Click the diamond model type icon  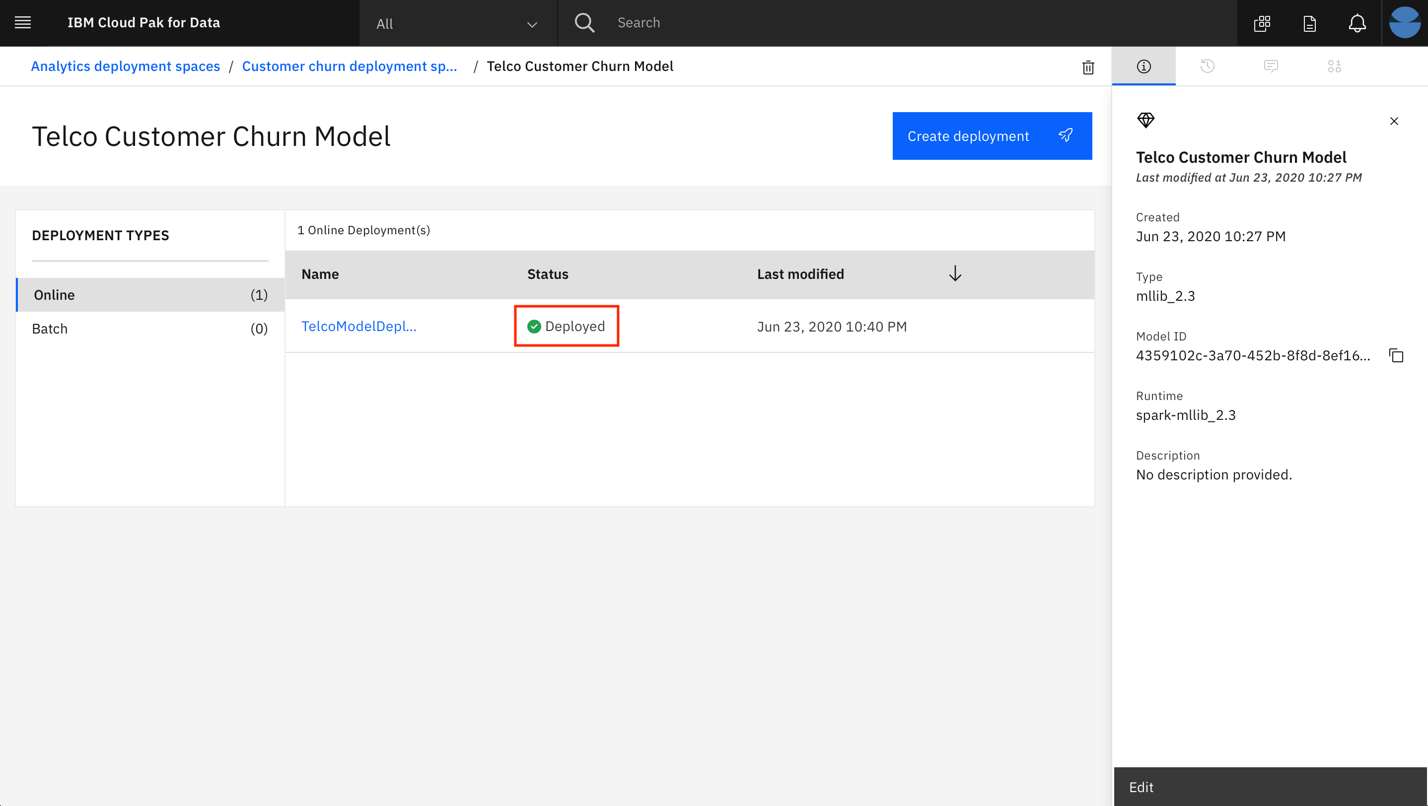point(1144,120)
